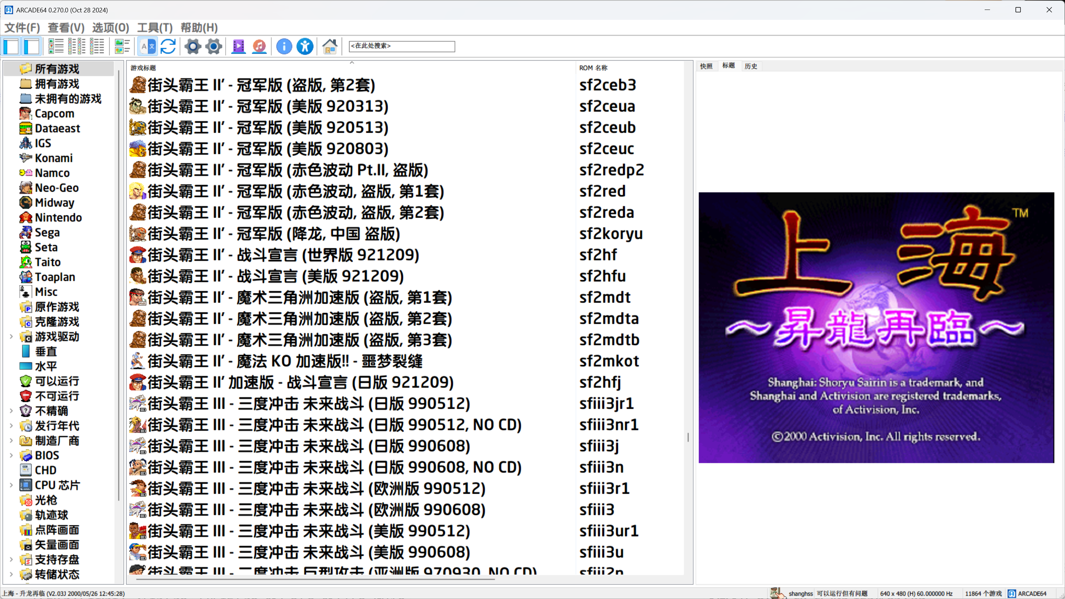
Task: Switch to grouped details view
Action: click(122, 46)
